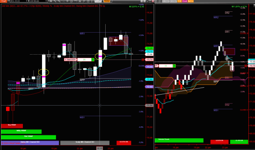
Task: Select the cyan 74.13 price marker
Action: pos(149,51)
